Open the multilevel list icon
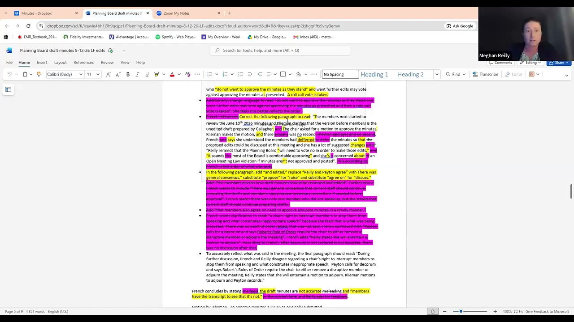Viewport: 574px width, 322px height. (x=241, y=74)
